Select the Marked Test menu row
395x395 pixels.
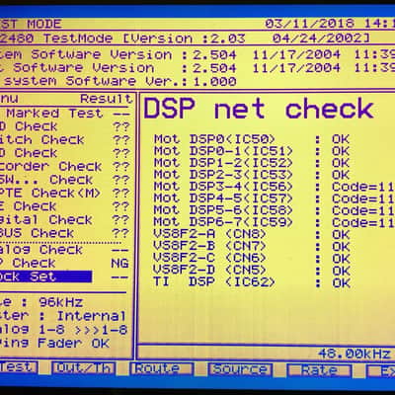click(65, 114)
